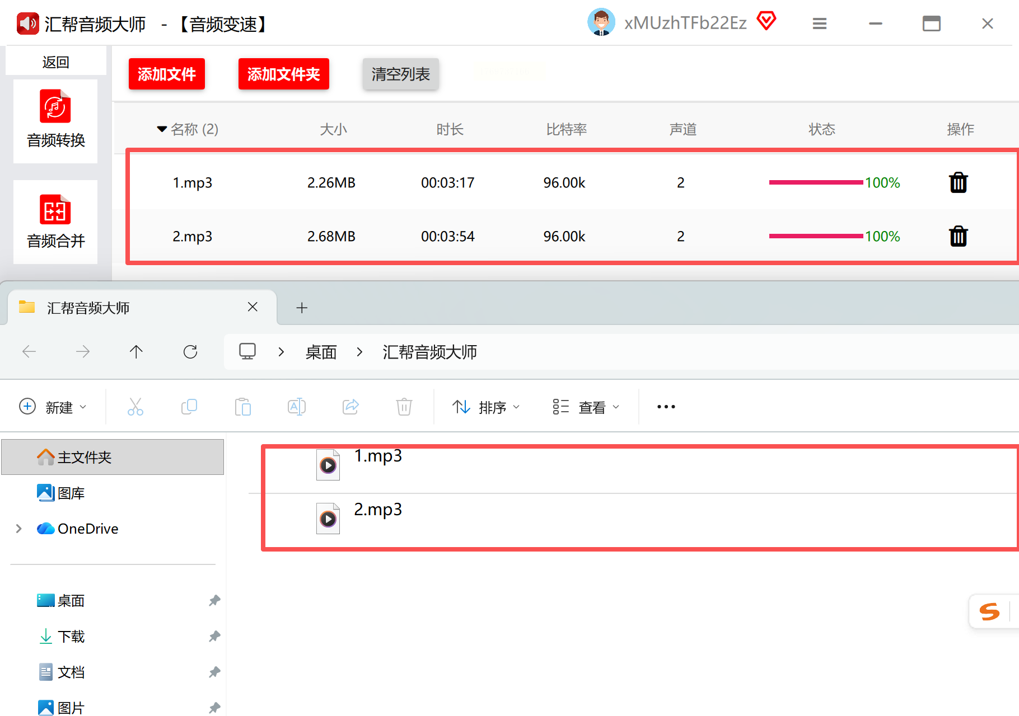Image resolution: width=1019 pixels, height=716 pixels.
Task: Expand the 新建 dropdown
Action: [53, 407]
